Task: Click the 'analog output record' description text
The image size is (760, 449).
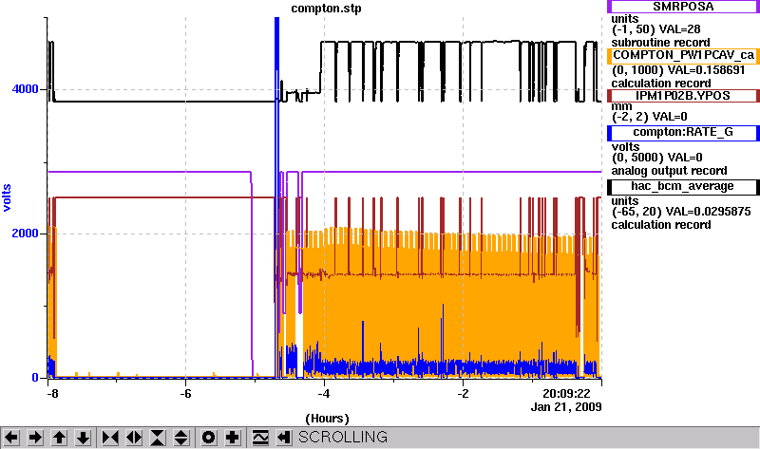Action: (x=669, y=171)
